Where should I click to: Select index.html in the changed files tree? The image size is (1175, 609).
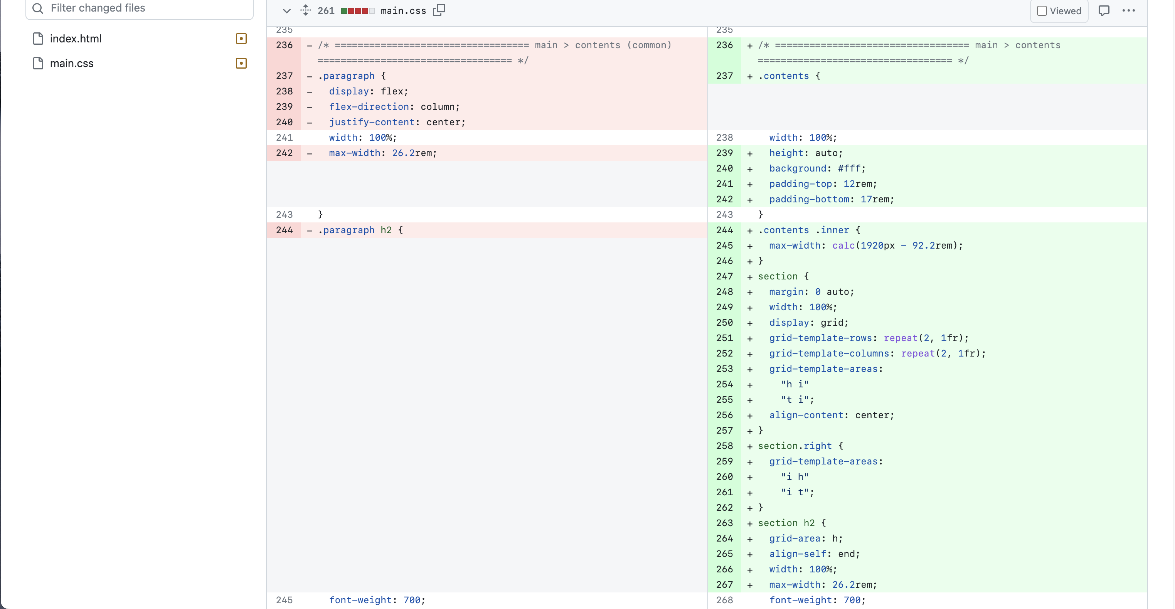[x=76, y=39]
